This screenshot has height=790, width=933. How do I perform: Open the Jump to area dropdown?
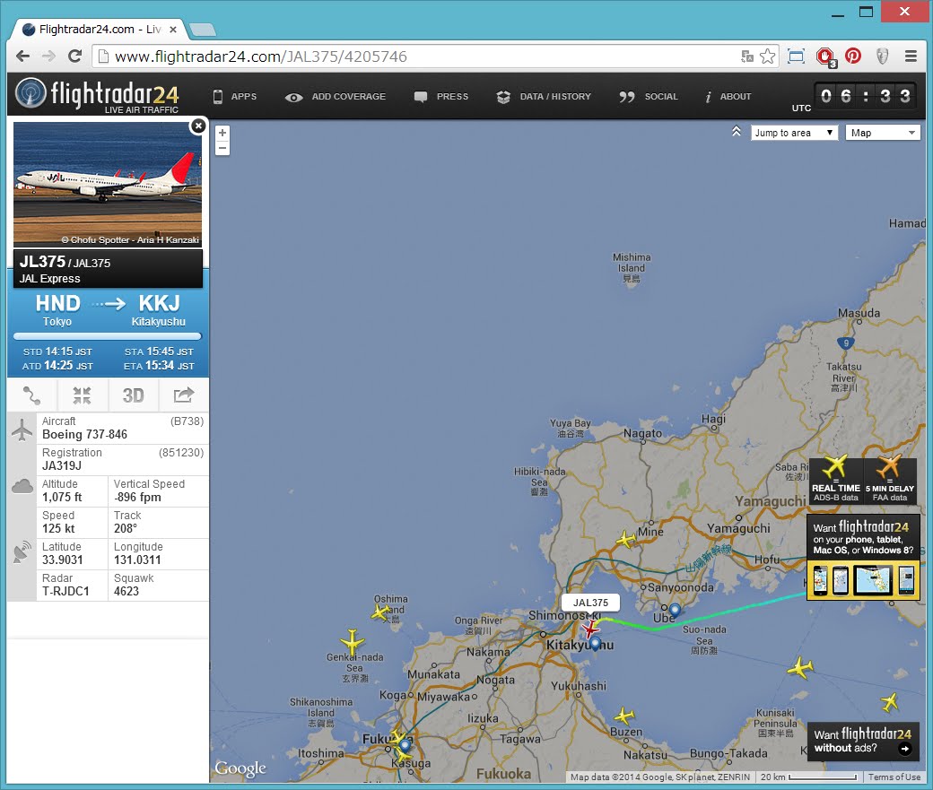(794, 133)
